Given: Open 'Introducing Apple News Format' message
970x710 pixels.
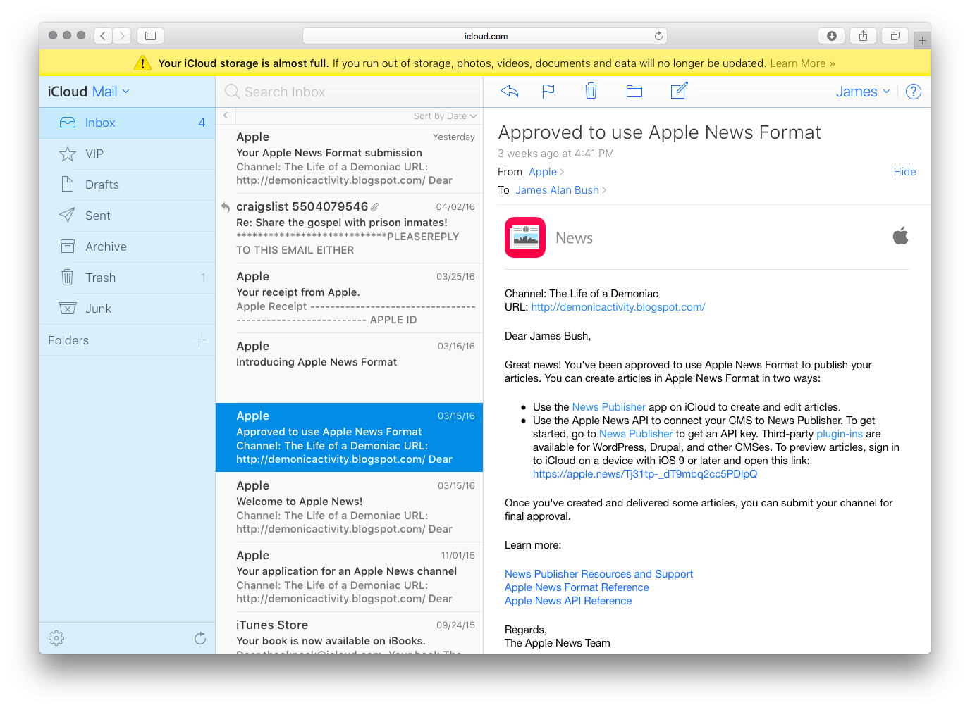Looking at the screenshot, I should coord(349,368).
